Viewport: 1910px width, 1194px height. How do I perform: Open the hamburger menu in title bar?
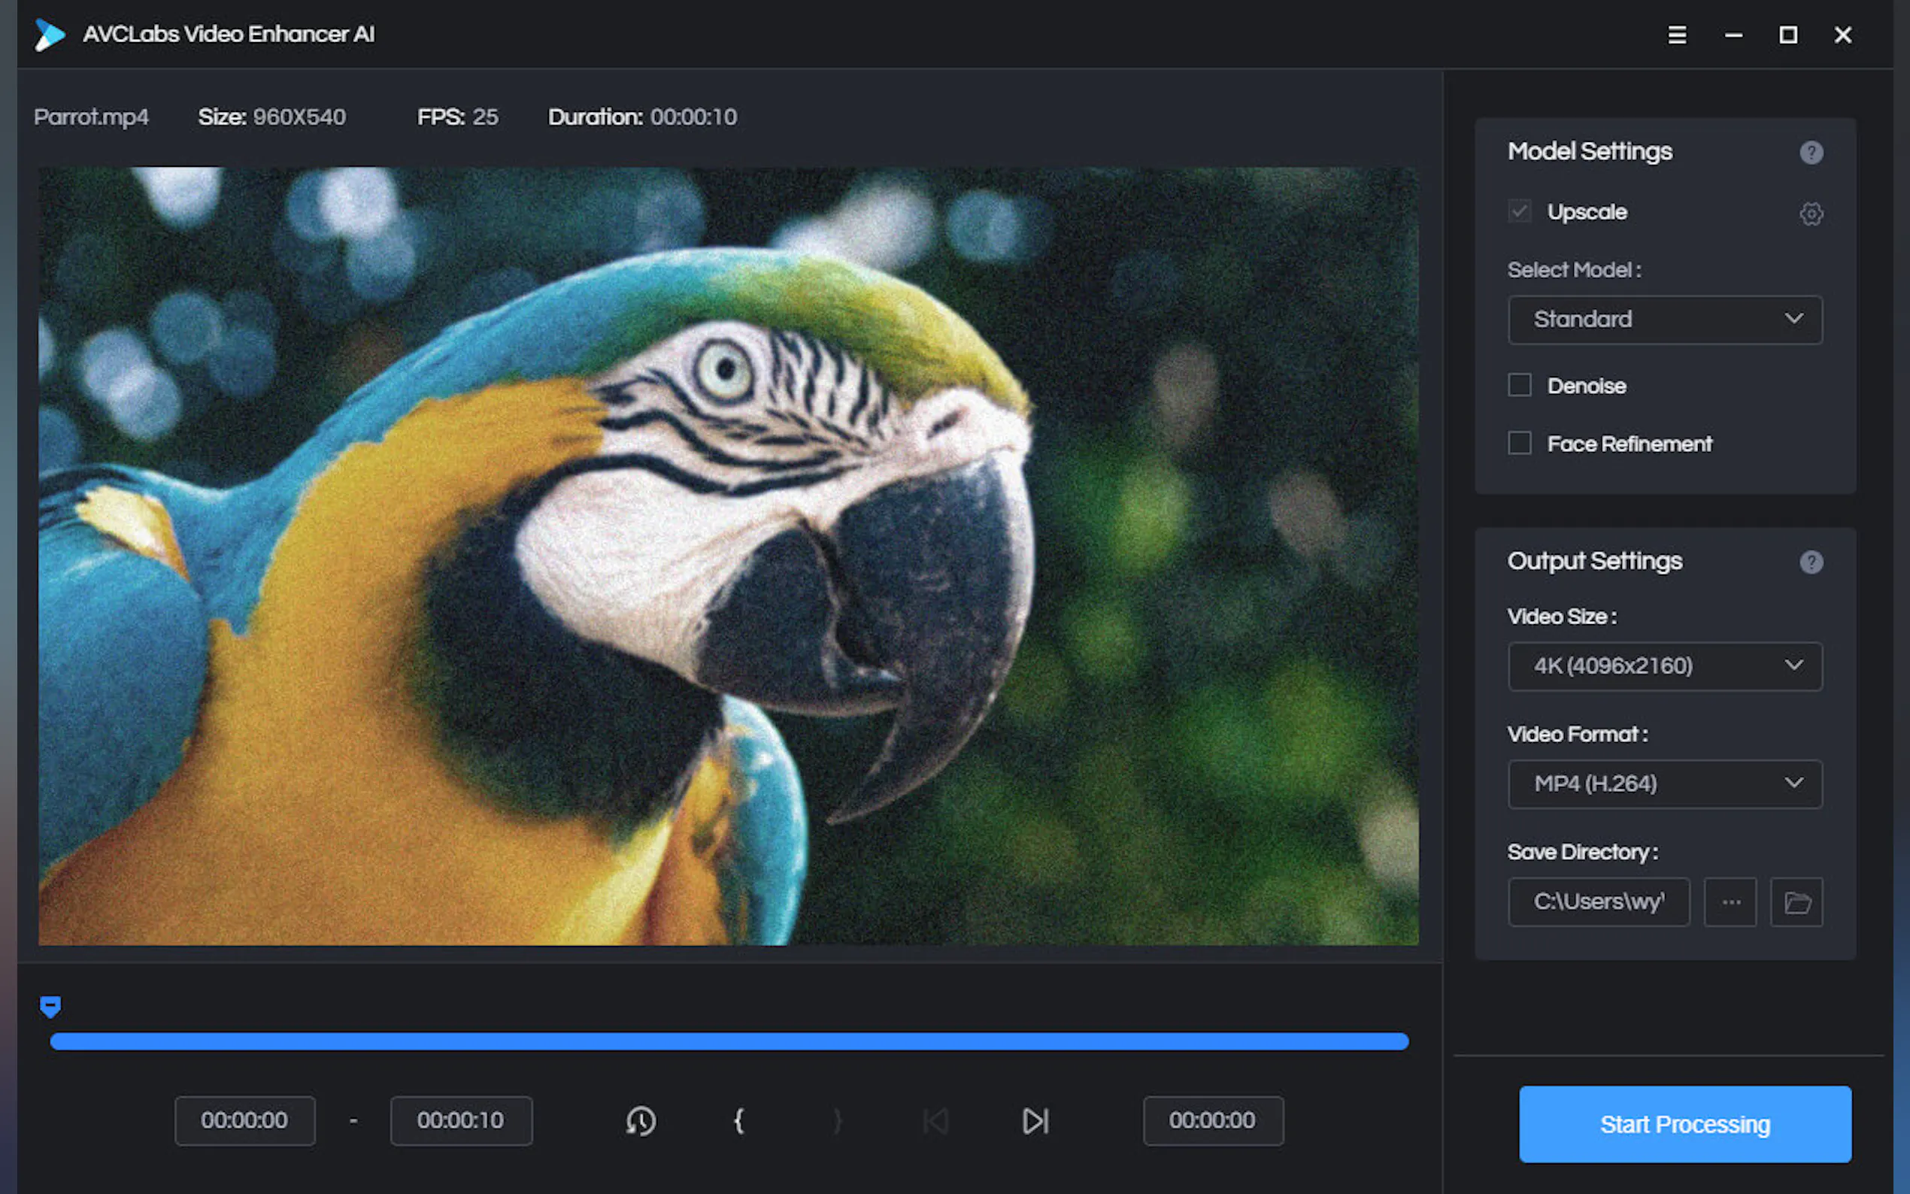click(x=1676, y=35)
